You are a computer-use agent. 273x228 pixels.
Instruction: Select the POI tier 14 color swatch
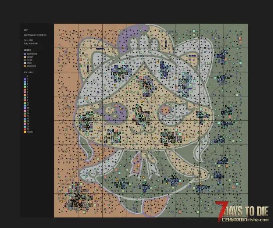click(25, 113)
